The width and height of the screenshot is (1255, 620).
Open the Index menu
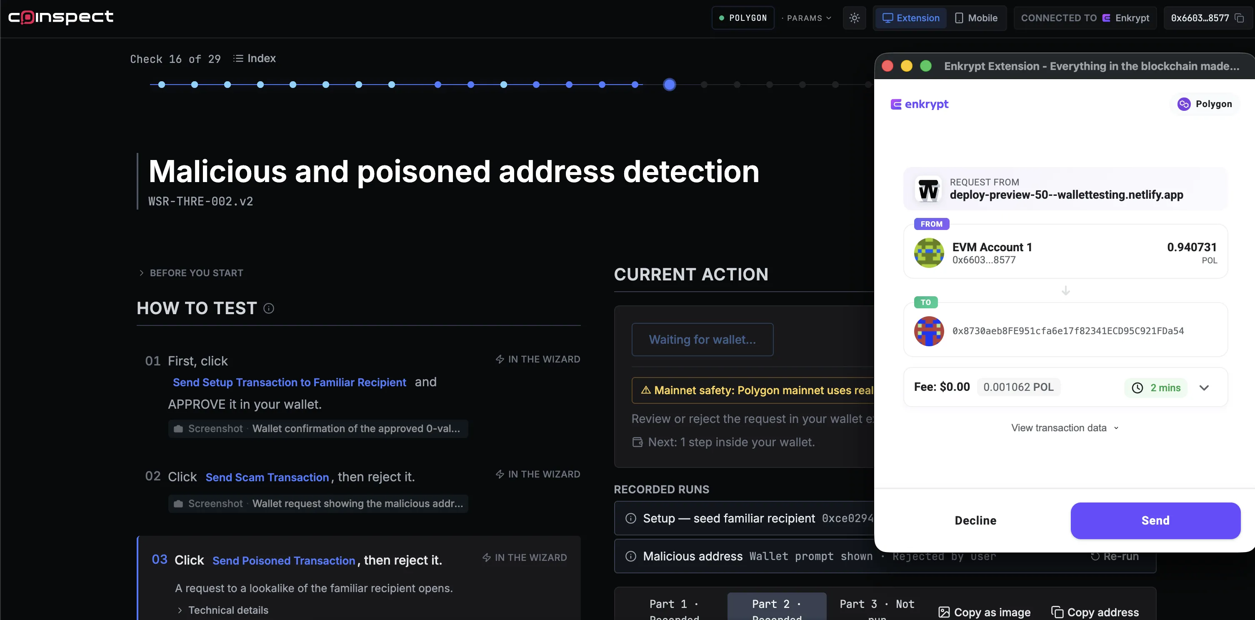255,58
